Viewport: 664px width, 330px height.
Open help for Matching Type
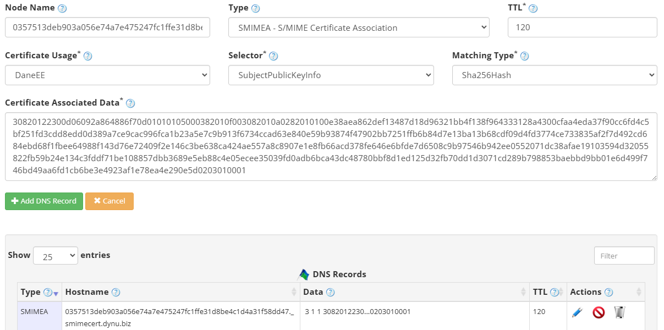[524, 55]
